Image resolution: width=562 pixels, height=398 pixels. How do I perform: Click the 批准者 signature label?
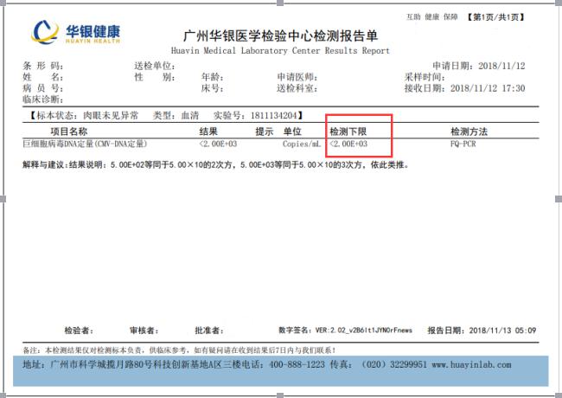tap(209, 331)
